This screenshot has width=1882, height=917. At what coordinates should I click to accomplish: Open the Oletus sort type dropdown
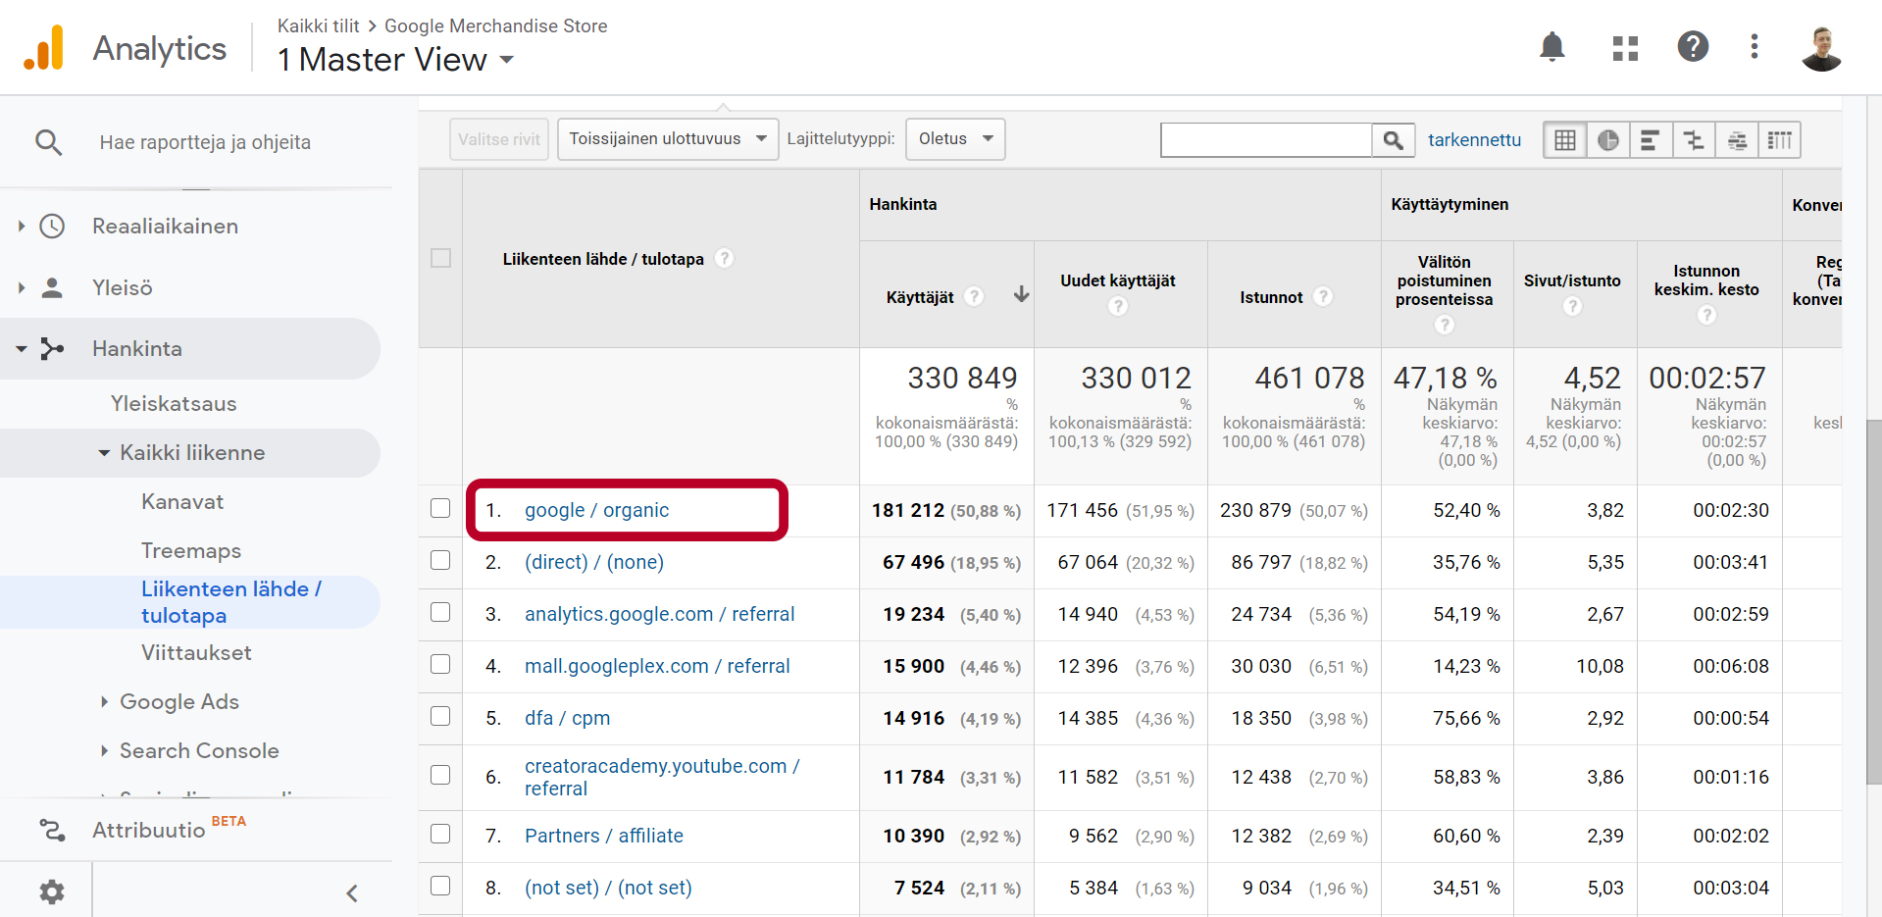pos(954,139)
